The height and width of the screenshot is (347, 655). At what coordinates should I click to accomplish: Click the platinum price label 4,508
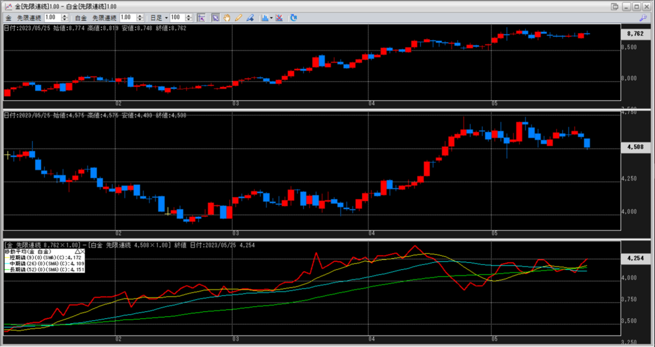click(x=635, y=147)
